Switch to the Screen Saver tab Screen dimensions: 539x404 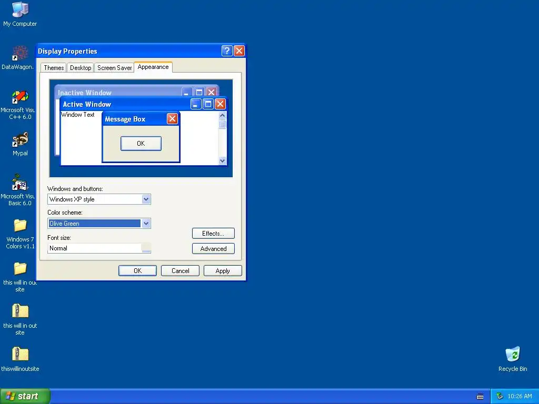pos(114,68)
